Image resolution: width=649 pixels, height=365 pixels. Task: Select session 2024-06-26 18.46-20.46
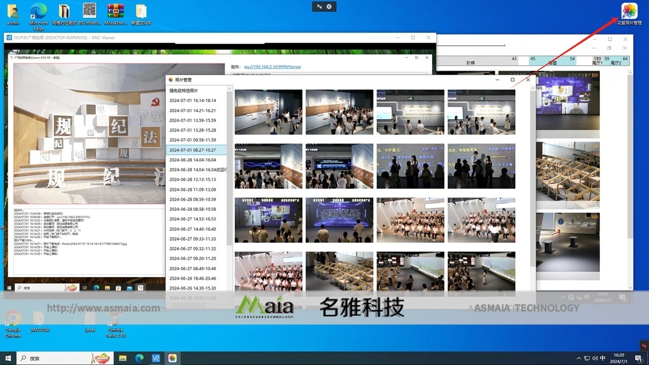pyautogui.click(x=196, y=278)
